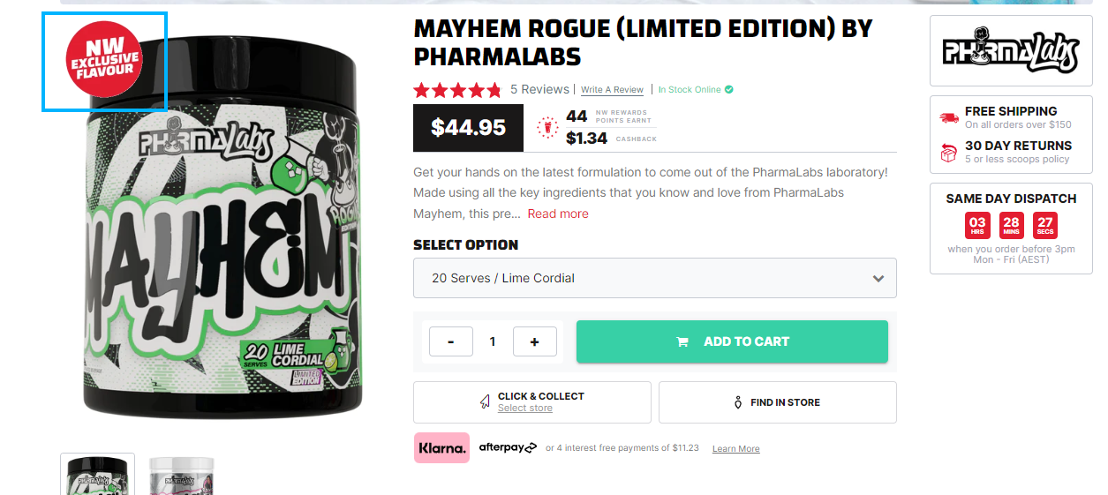This screenshot has width=1108, height=495.
Task: Select the Lime Cordial tub thumbnail
Action: tap(97, 475)
